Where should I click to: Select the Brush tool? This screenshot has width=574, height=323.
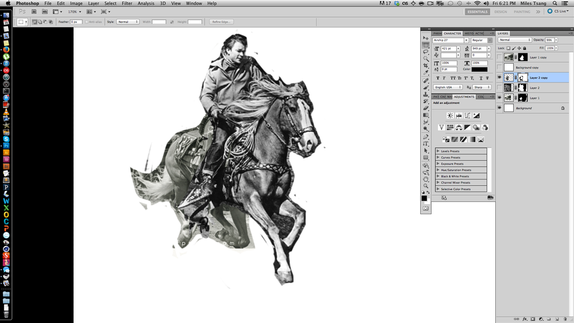(x=426, y=87)
